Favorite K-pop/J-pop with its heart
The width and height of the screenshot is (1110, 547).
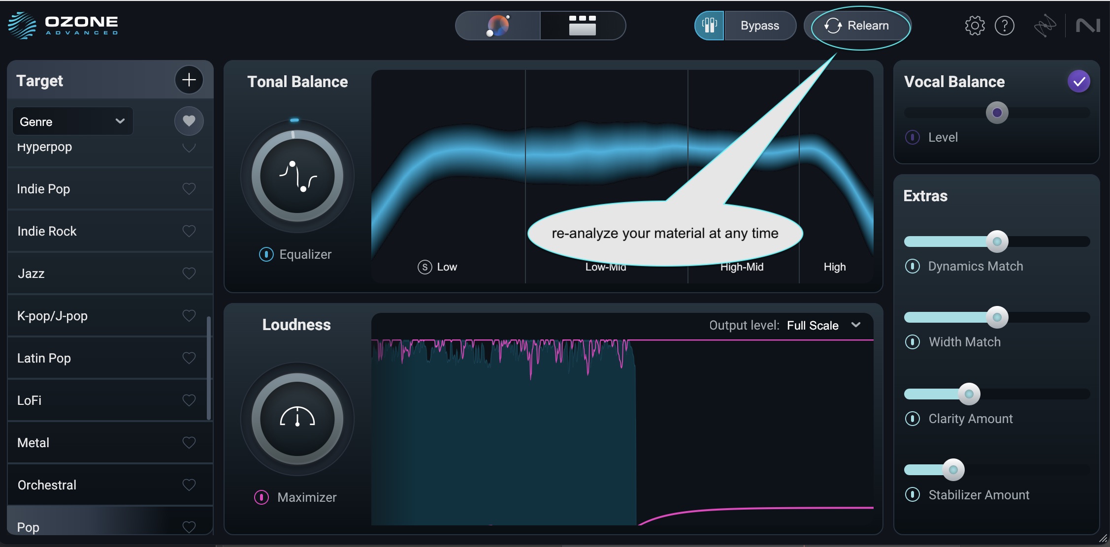(x=189, y=316)
